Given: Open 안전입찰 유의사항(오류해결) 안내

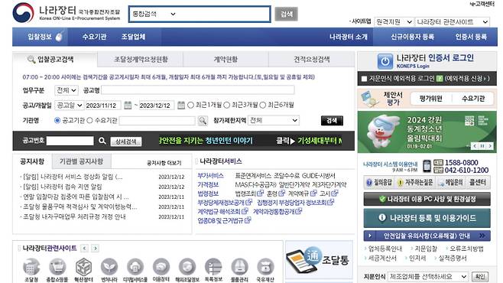Looking at the screenshot, I should click(x=427, y=236).
